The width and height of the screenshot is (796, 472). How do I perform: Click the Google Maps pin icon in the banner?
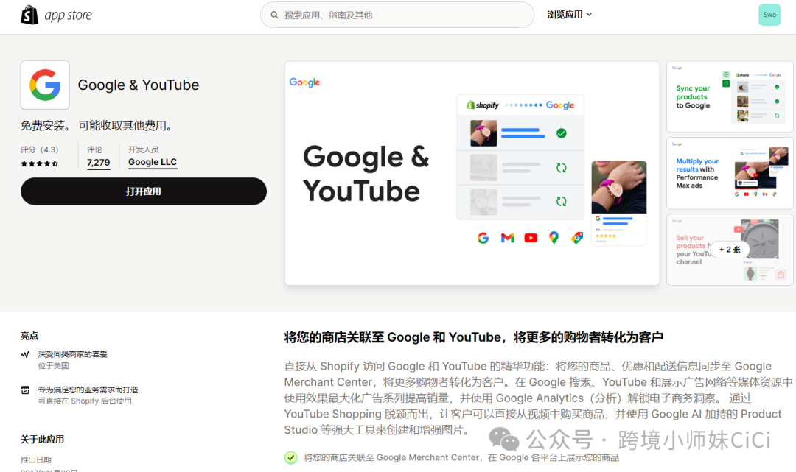[x=554, y=238]
